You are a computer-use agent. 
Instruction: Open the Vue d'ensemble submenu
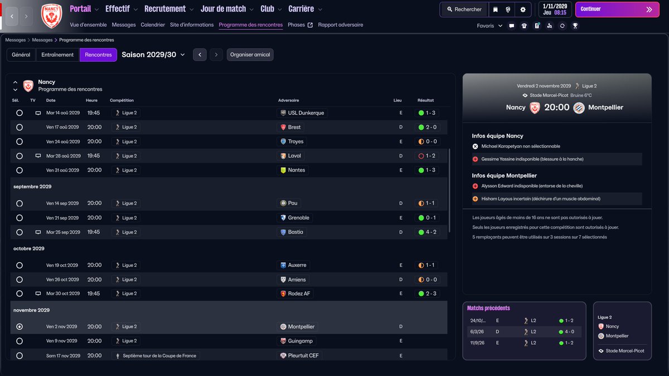coord(89,25)
